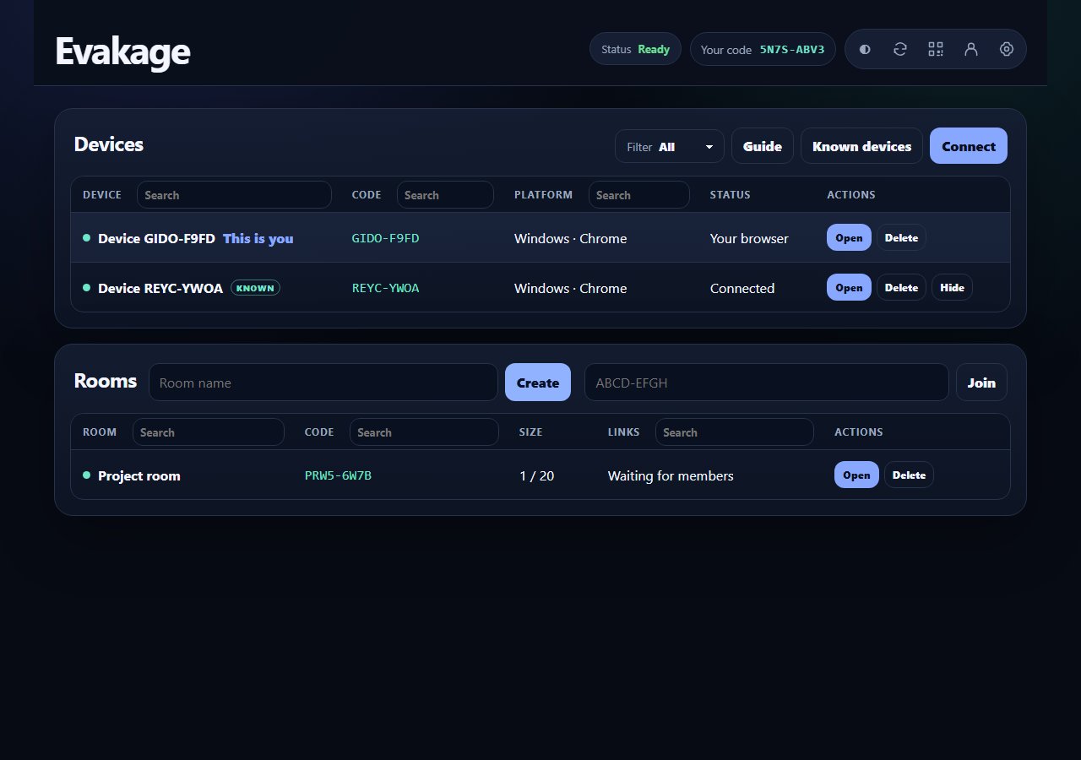Open the settings gear icon
This screenshot has width=1081, height=760.
(x=1007, y=49)
